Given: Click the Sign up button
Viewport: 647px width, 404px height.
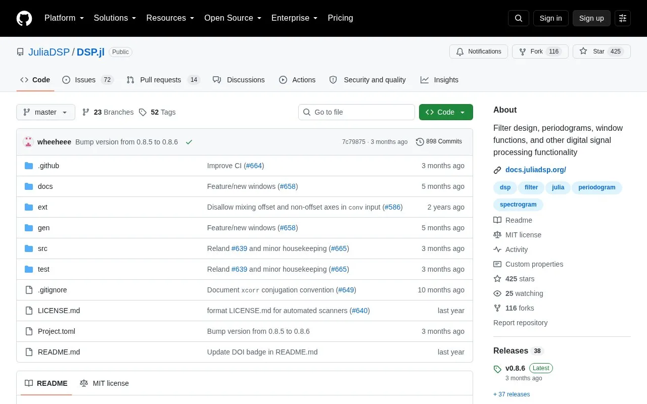Looking at the screenshot, I should [591, 18].
